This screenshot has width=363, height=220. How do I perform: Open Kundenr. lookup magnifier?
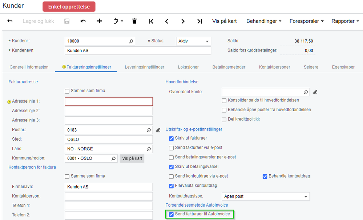131,41
